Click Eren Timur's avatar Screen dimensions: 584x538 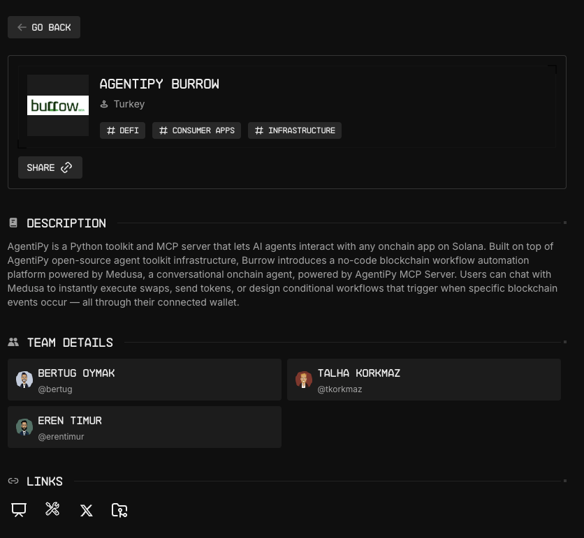[24, 427]
